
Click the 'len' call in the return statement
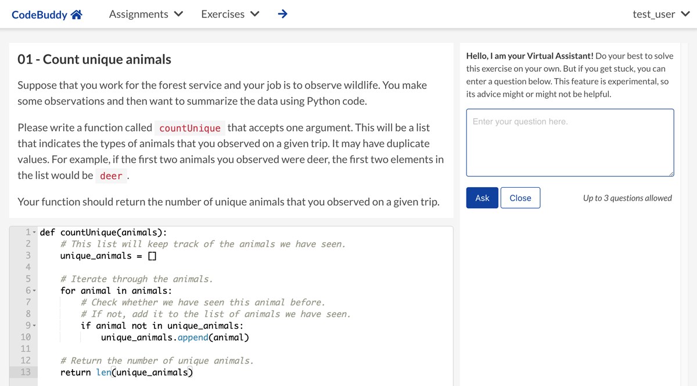pos(103,372)
